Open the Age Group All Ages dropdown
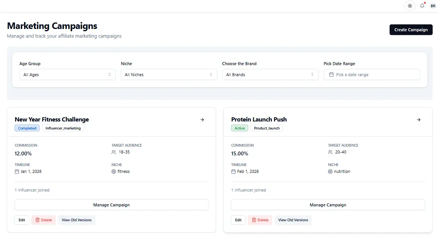Screen dimensions: 438x238 point(67,75)
